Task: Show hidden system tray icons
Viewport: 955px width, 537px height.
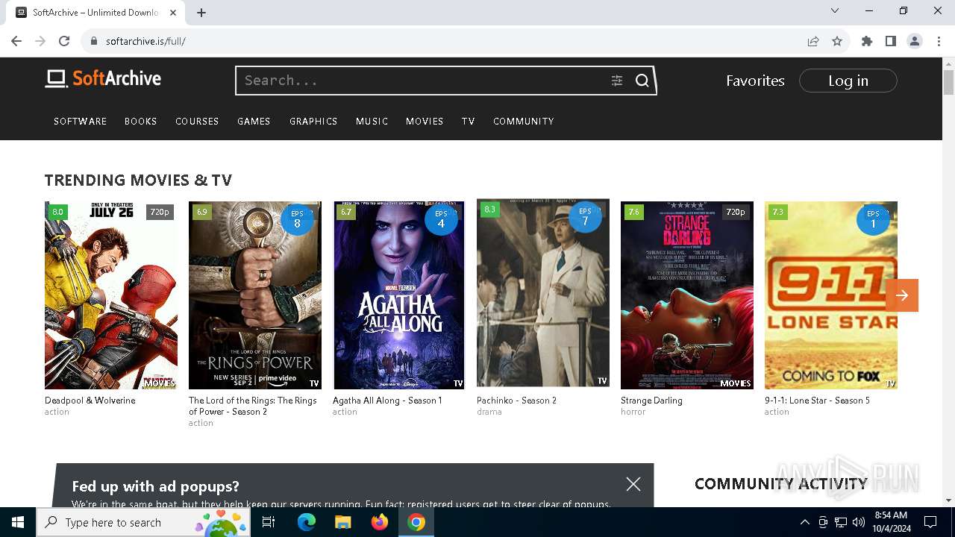Action: pos(804,522)
